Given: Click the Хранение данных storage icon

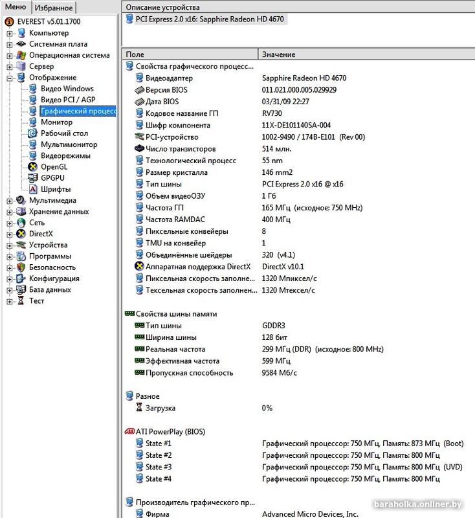Looking at the screenshot, I should pyautogui.click(x=21, y=212).
